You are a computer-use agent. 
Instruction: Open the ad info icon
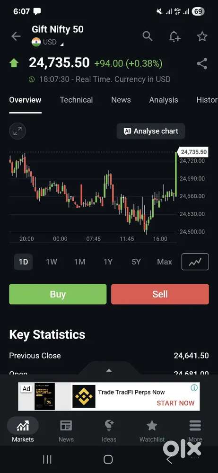click(194, 388)
